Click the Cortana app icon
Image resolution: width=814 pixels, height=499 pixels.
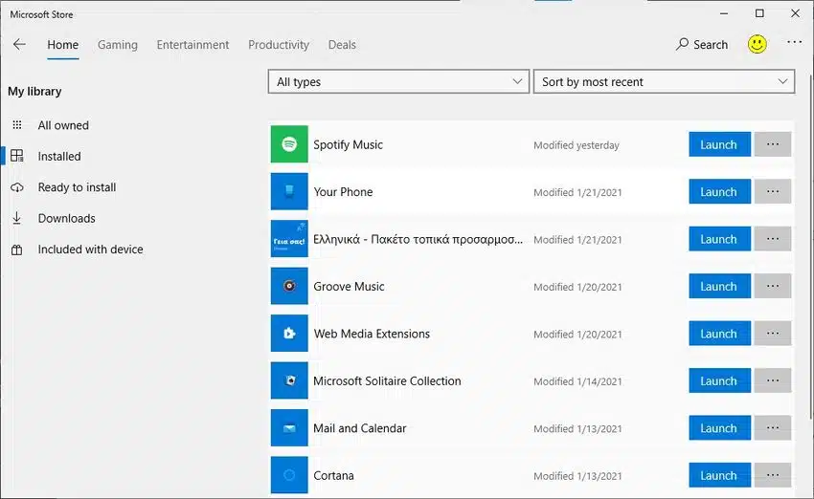tap(289, 475)
